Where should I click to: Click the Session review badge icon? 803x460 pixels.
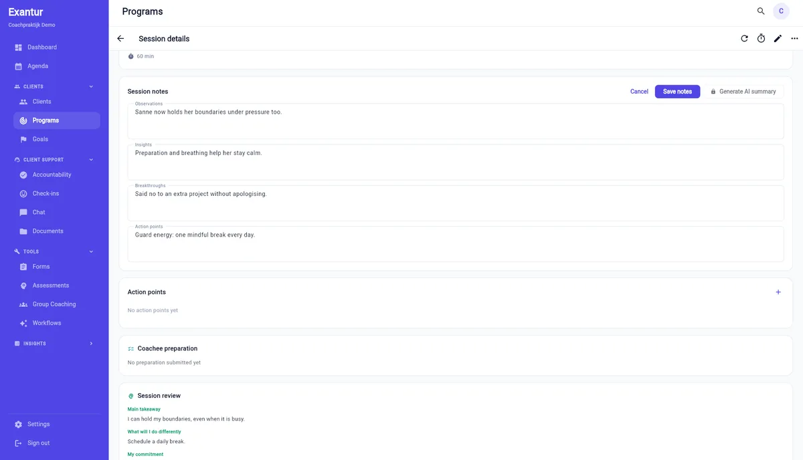131,396
